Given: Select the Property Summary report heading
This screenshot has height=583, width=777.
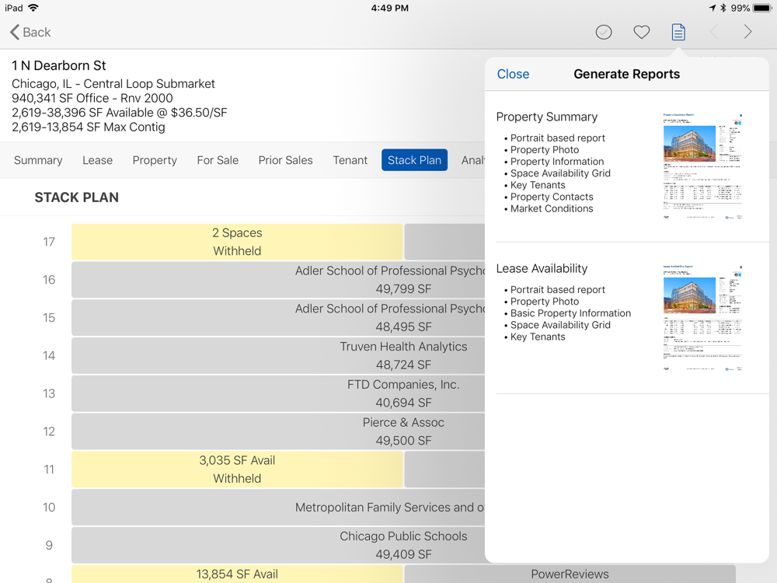Looking at the screenshot, I should coord(546,117).
